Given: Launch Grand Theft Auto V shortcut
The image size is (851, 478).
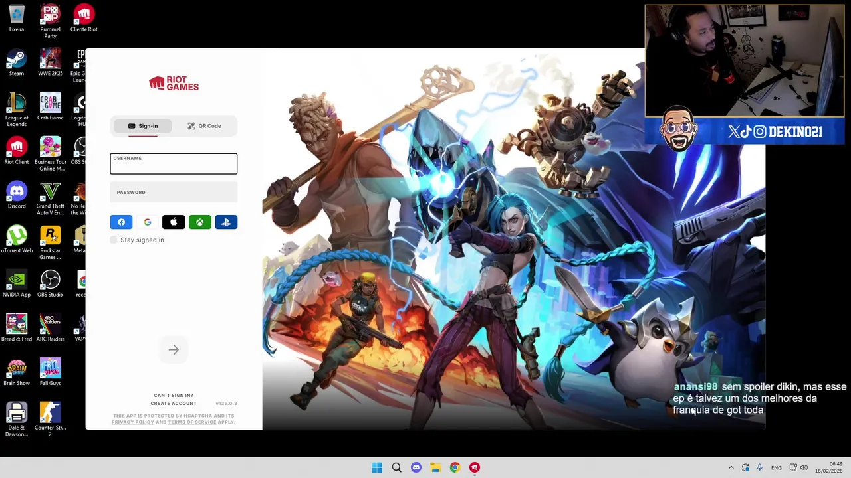Looking at the screenshot, I should [51, 199].
